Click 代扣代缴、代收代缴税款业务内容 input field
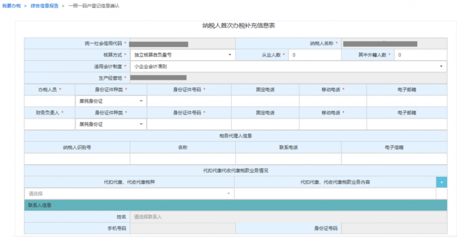Viewport: 457px width, 237px height. (335, 194)
